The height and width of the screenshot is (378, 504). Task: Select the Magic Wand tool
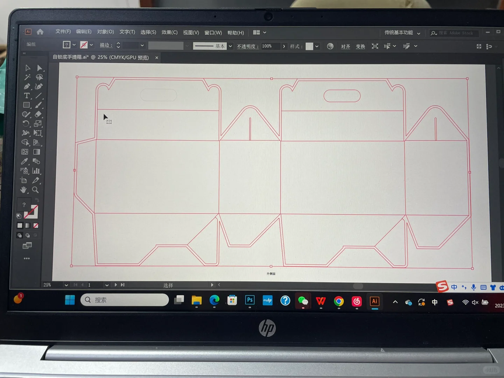pos(27,77)
